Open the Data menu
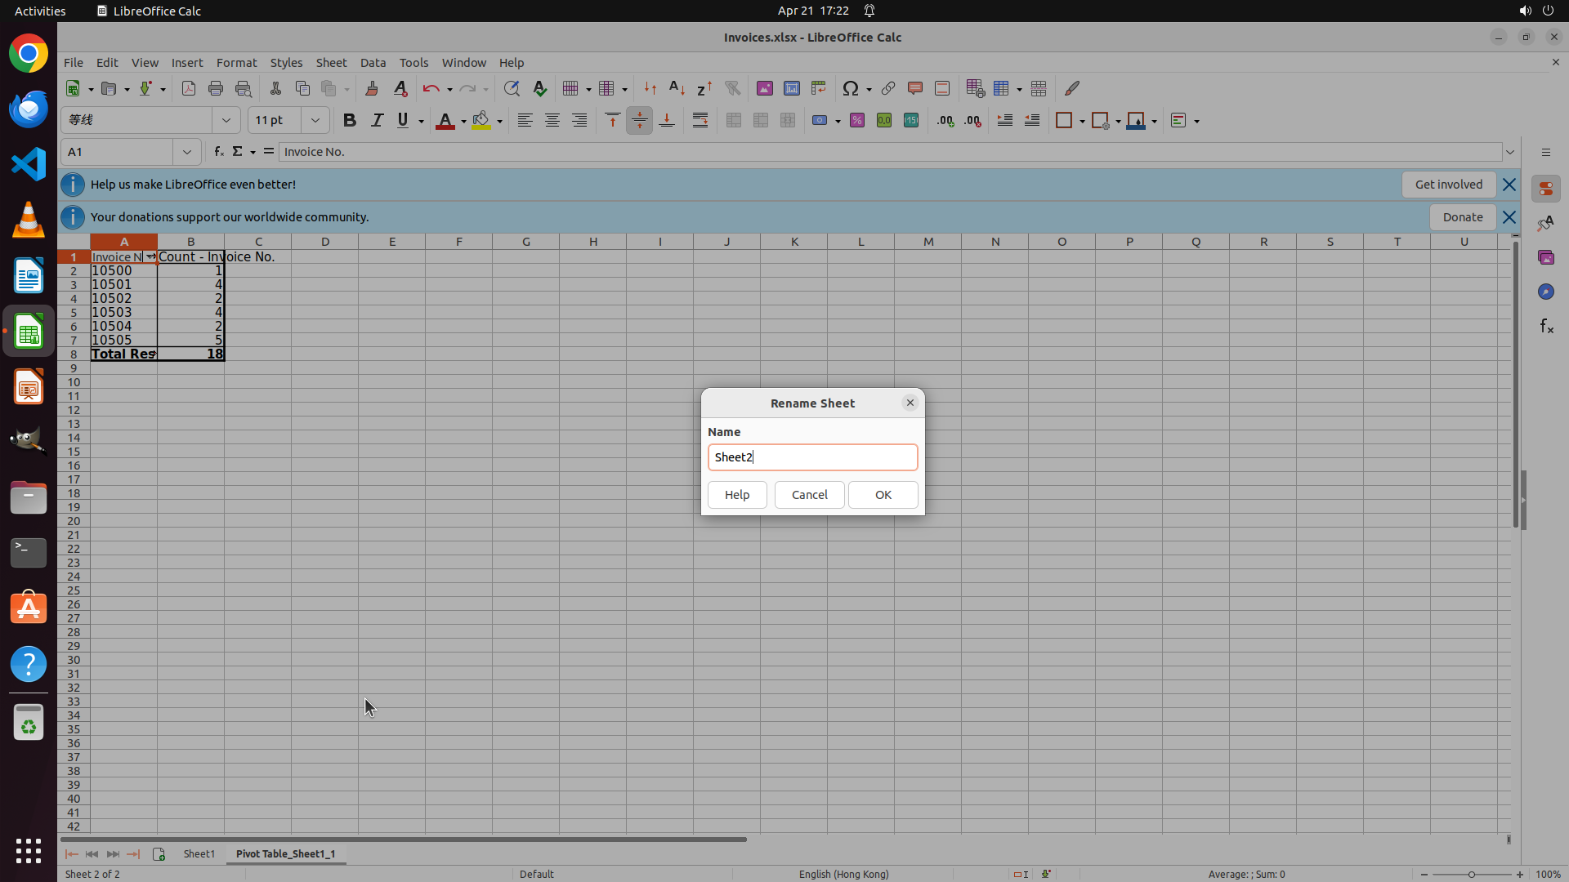1569x882 pixels. 373,63
